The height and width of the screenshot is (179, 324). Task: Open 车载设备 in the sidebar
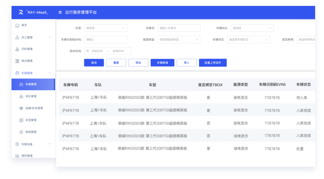pyautogui.click(x=33, y=144)
